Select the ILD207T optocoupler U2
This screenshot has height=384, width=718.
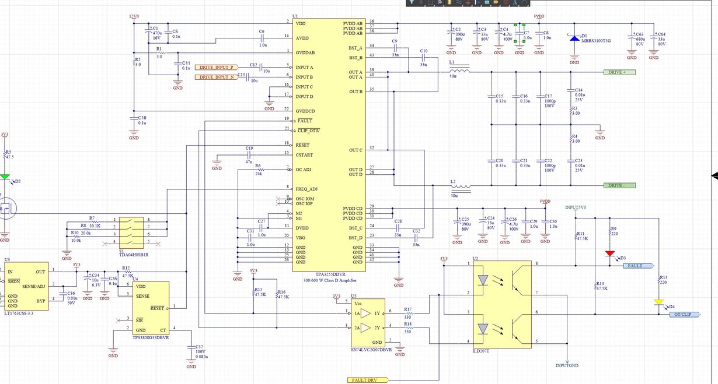[502, 304]
